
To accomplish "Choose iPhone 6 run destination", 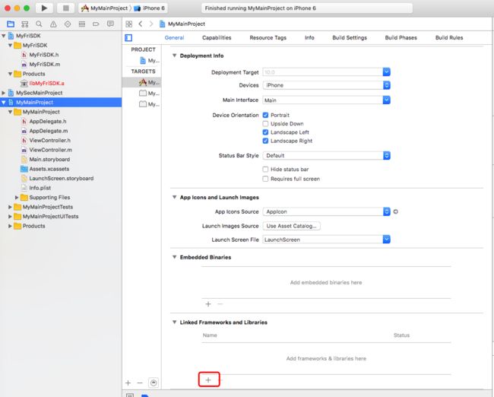I will pos(149,8).
